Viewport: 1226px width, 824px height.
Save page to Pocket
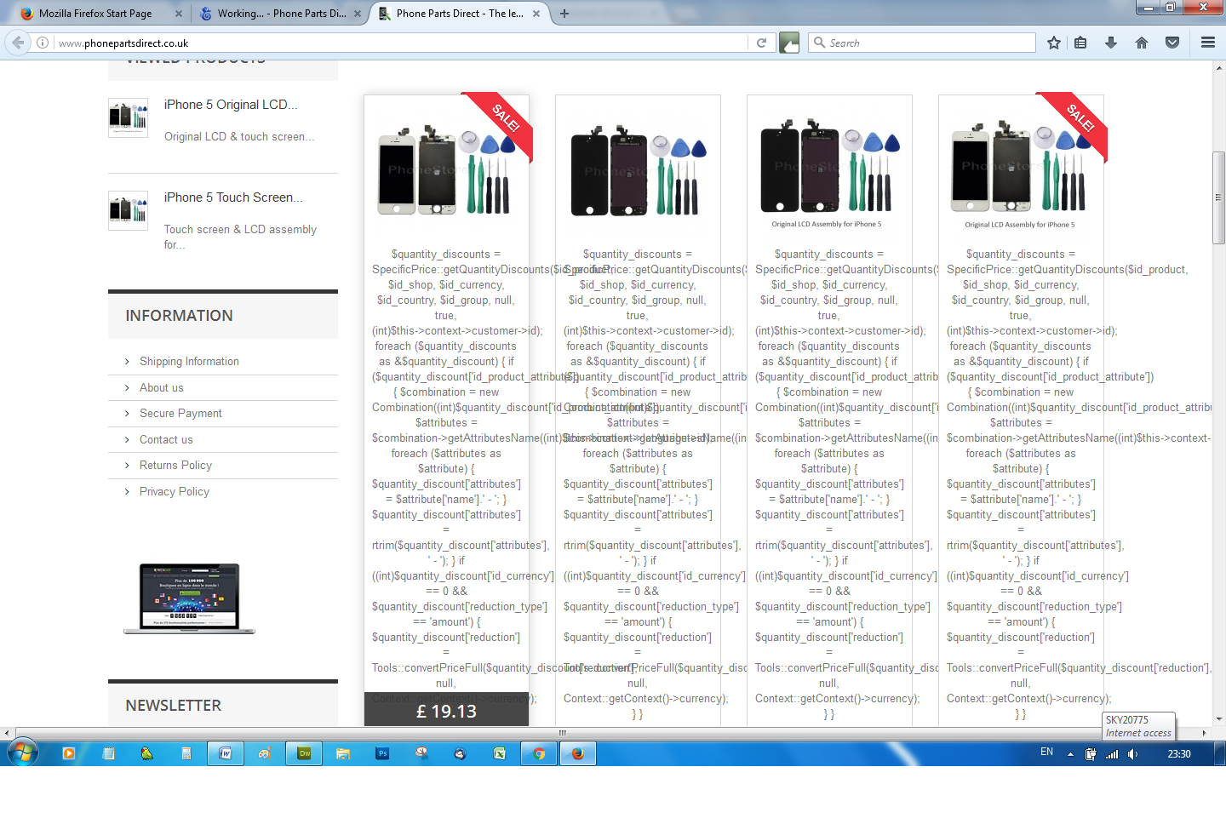pyautogui.click(x=1172, y=43)
